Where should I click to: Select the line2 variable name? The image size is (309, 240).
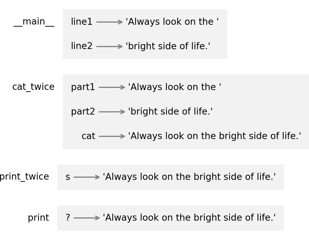tap(82, 46)
